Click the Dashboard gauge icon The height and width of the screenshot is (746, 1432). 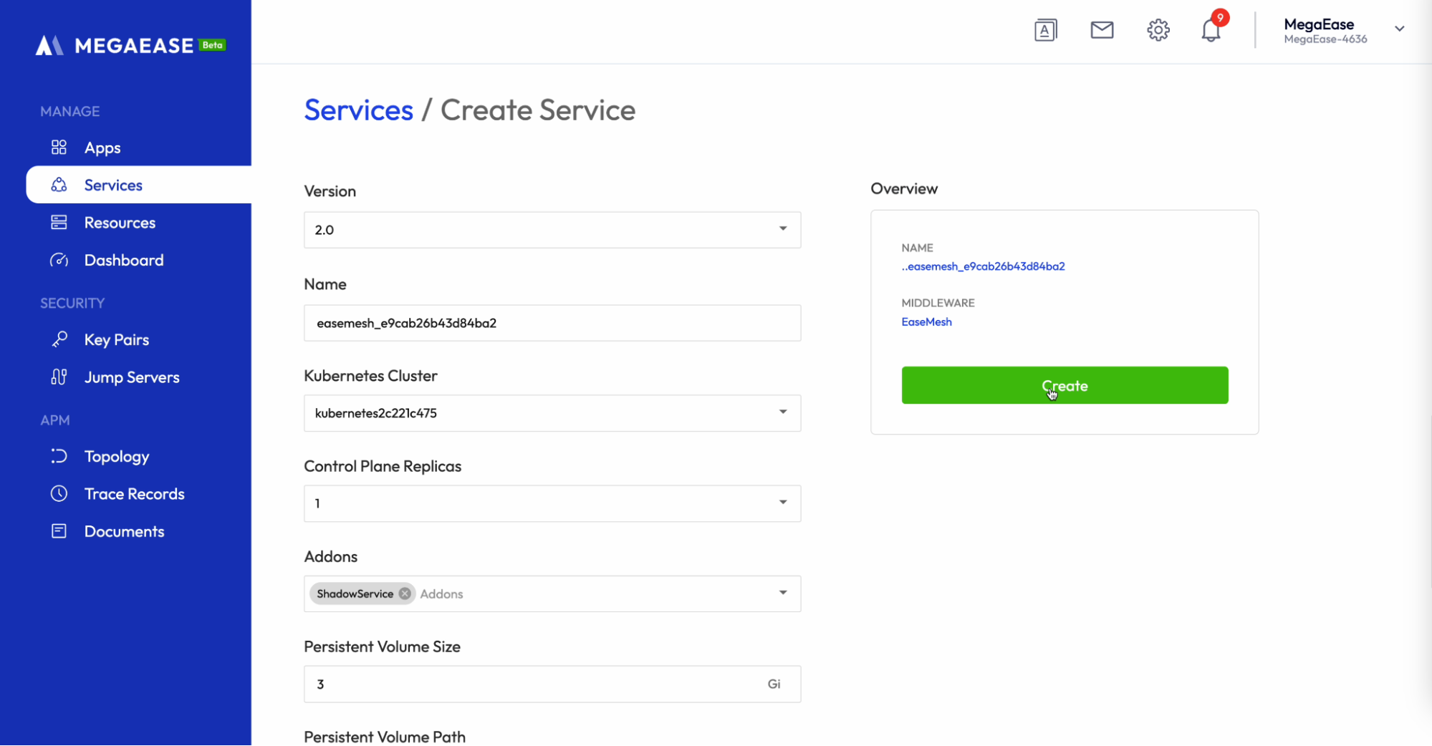(x=59, y=260)
